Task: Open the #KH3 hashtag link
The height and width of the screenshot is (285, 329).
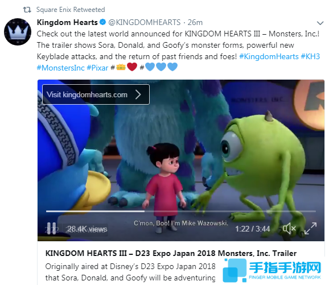Action: [310, 56]
